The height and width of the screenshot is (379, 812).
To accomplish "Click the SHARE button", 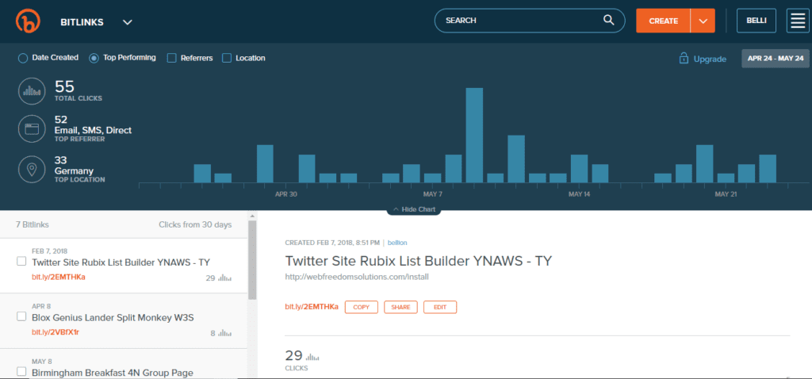I will click(x=400, y=307).
